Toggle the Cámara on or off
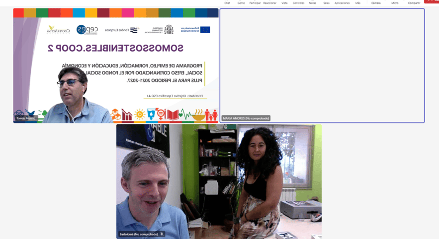 tap(376, 2)
